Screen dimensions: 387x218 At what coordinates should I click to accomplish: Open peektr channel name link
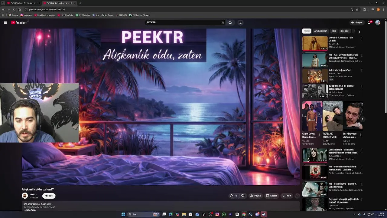tap(33, 194)
